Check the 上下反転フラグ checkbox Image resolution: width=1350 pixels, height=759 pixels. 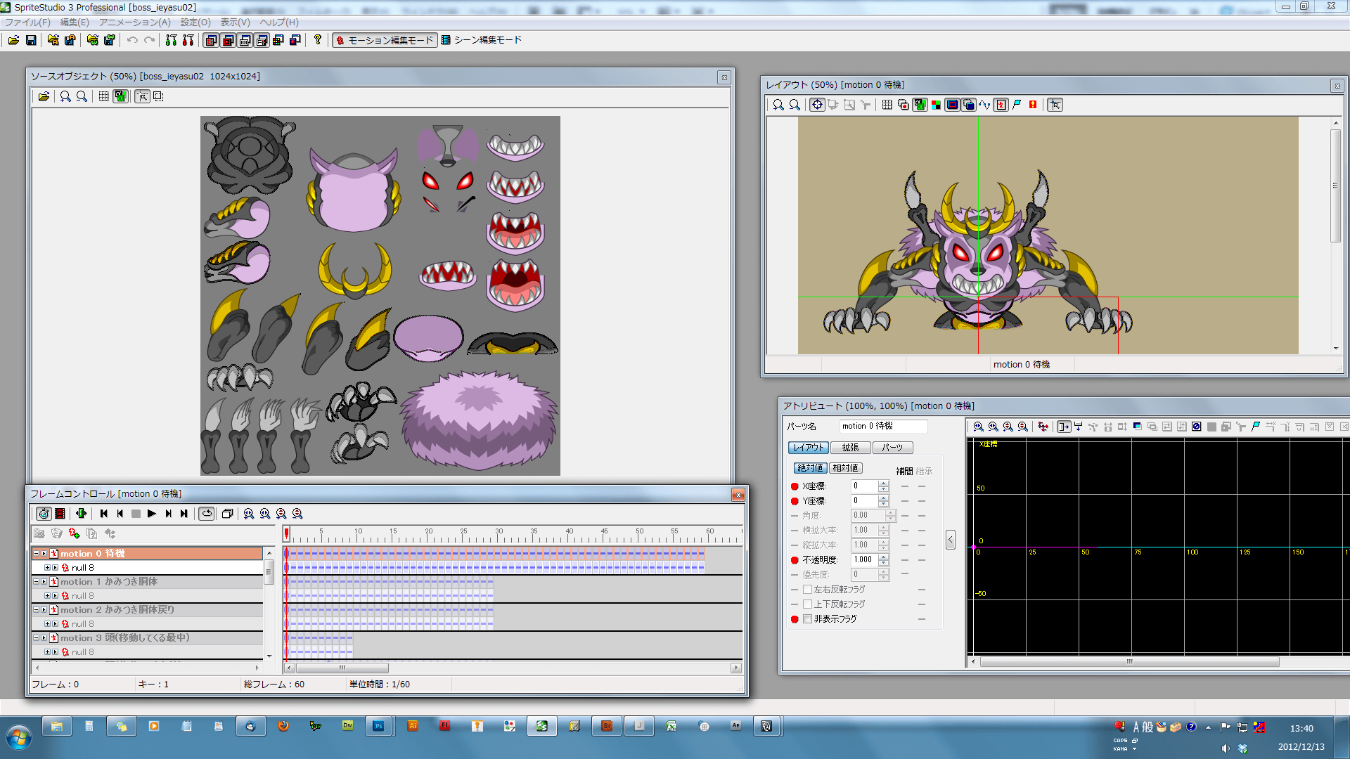click(x=807, y=604)
